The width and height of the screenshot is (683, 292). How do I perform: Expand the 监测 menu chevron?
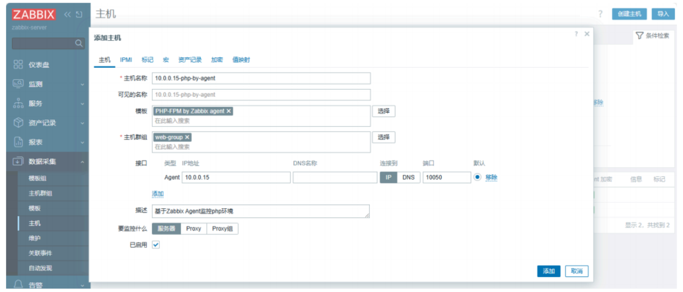(x=82, y=84)
